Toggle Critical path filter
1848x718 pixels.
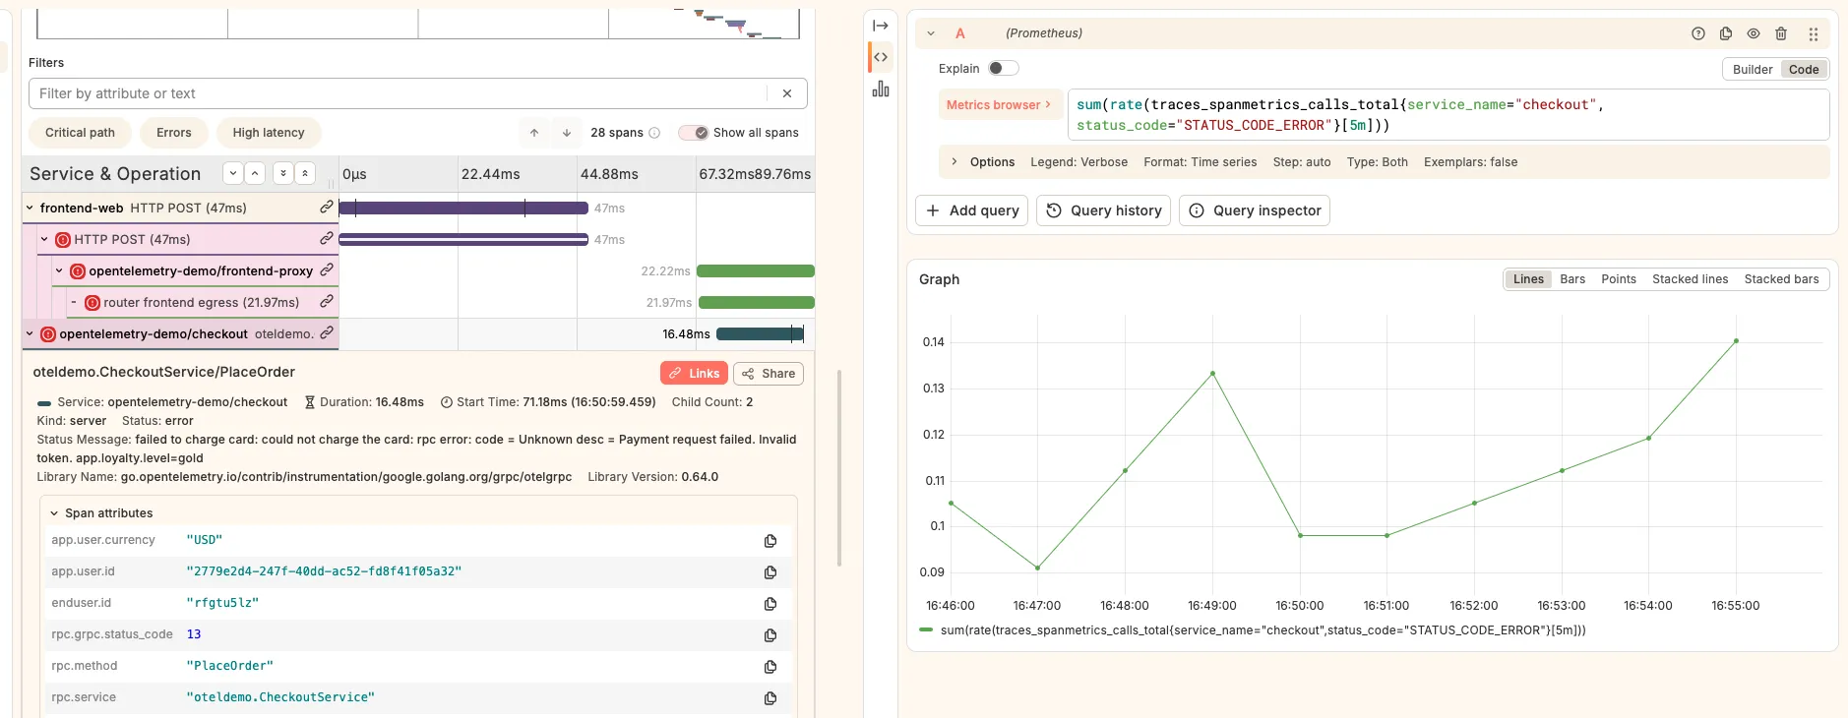(80, 133)
